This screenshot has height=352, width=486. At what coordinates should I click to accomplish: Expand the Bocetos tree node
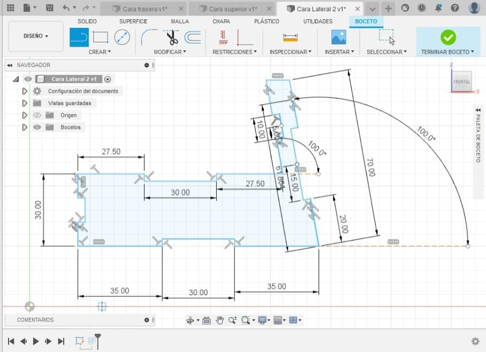[25, 127]
